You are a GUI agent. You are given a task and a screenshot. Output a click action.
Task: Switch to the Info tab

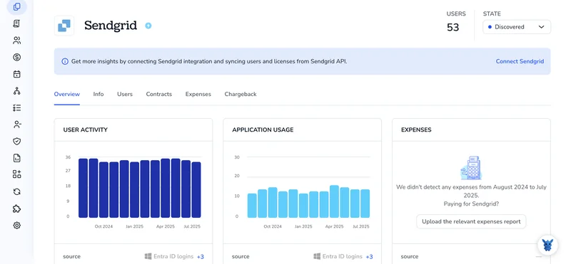(x=98, y=94)
